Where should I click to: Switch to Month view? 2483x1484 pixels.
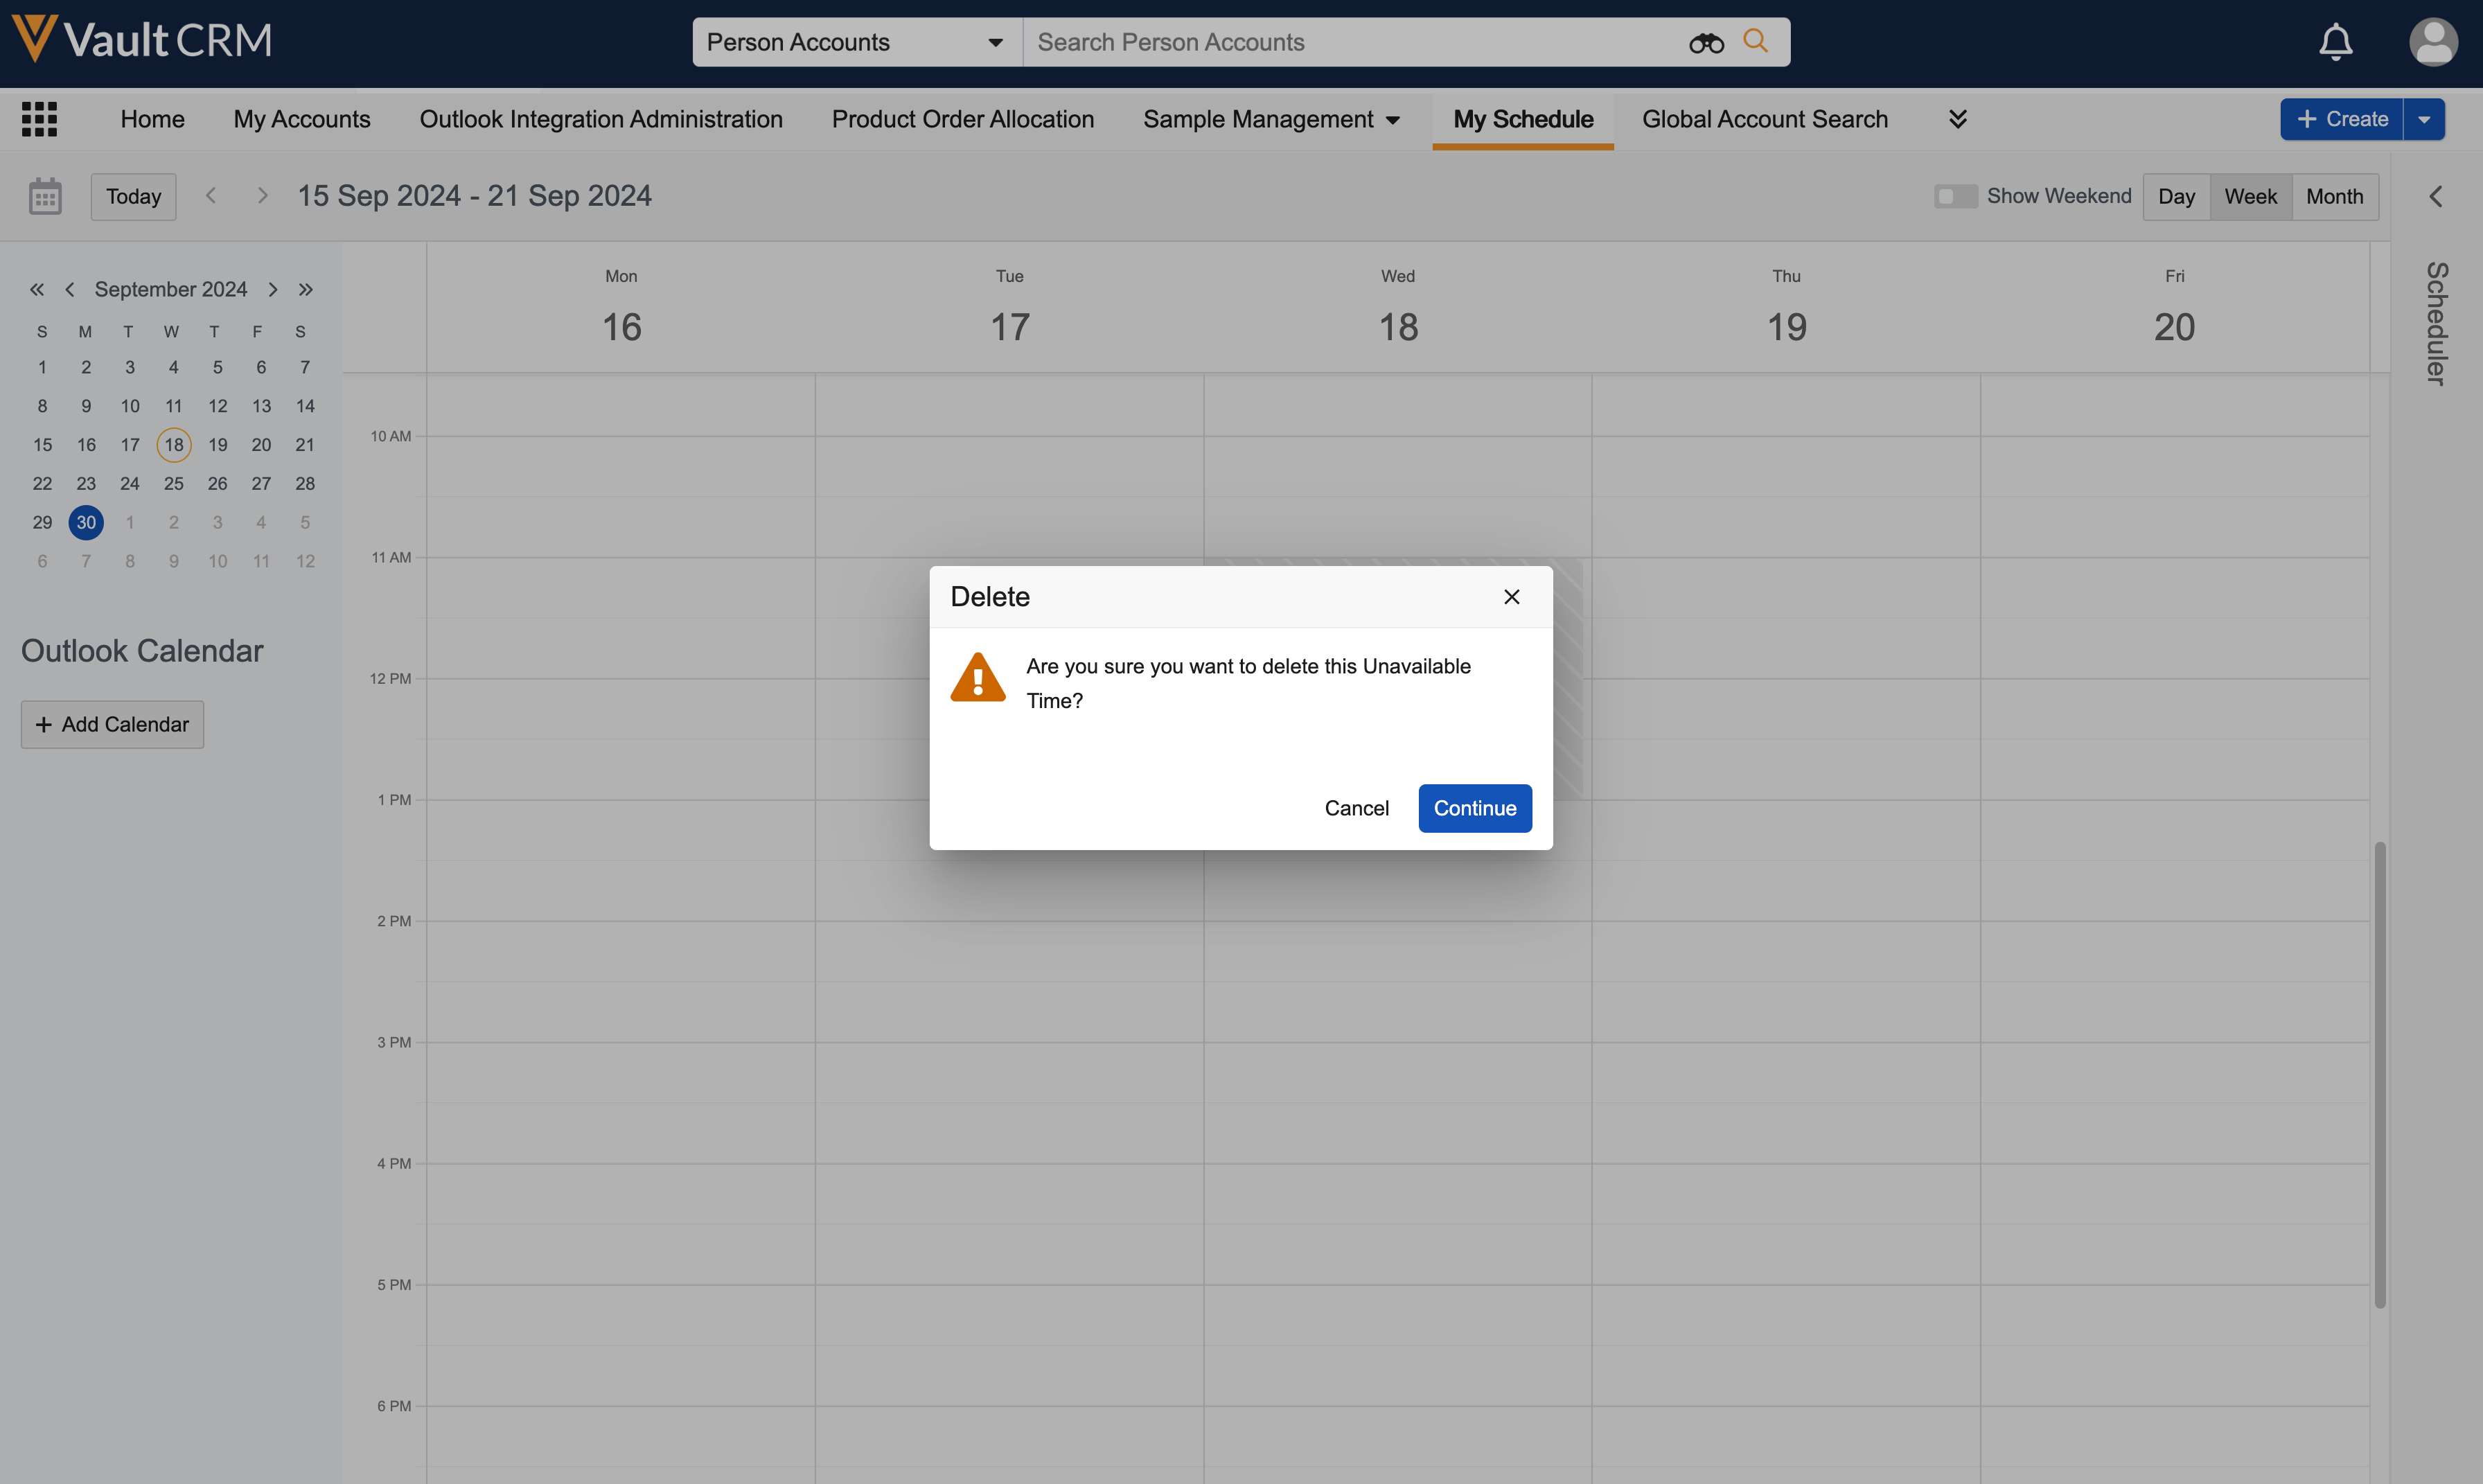(x=2334, y=196)
